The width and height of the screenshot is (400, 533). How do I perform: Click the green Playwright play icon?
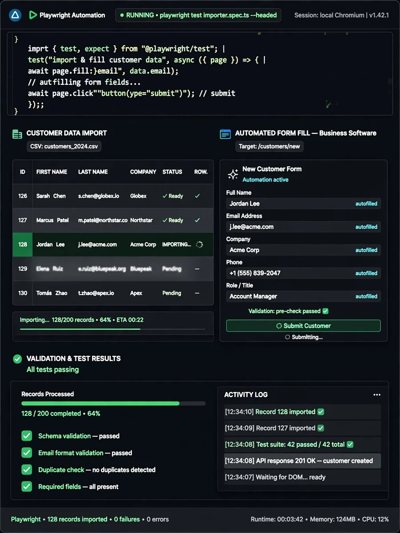point(32,15)
